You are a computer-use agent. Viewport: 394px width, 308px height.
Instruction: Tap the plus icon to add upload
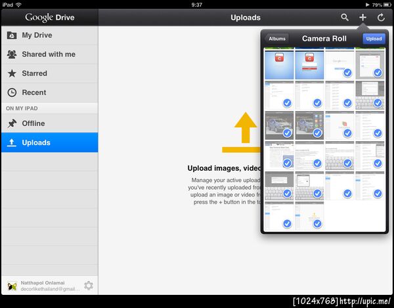362,17
